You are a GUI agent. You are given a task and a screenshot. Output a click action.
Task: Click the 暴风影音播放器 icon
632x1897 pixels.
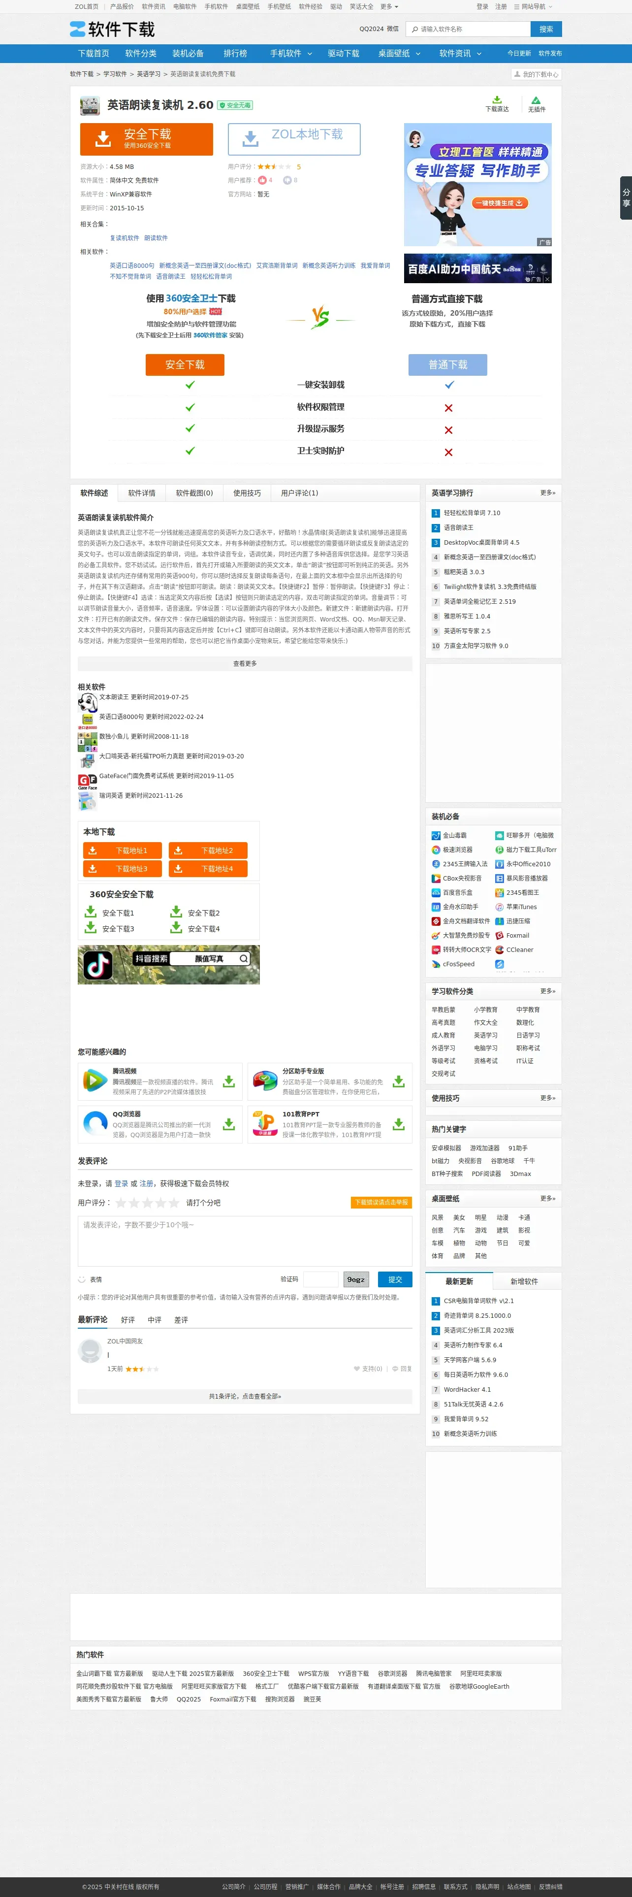pyautogui.click(x=500, y=879)
